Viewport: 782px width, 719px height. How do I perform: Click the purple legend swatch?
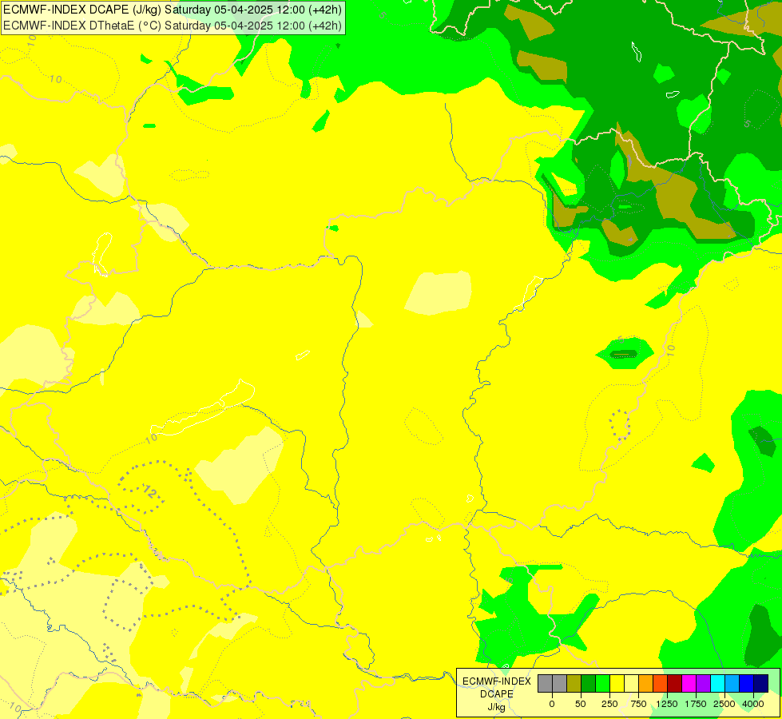tap(703, 683)
